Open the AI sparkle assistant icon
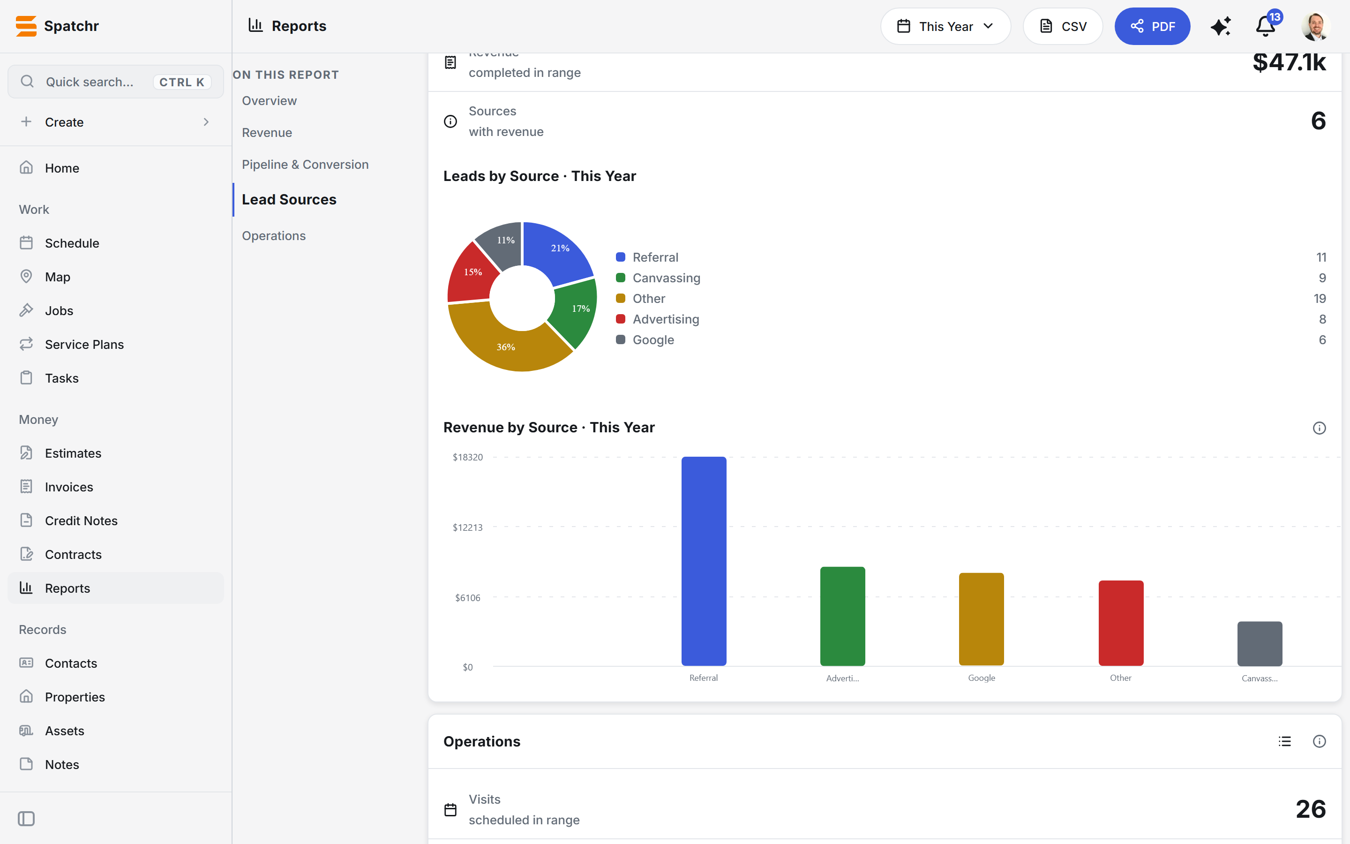The image size is (1350, 844). pyautogui.click(x=1221, y=26)
